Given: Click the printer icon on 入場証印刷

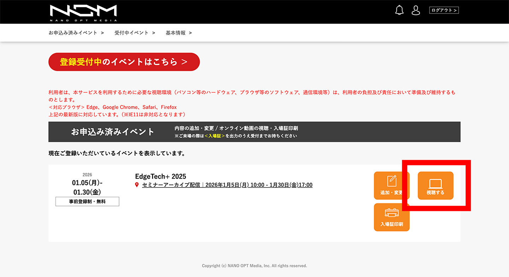Looking at the screenshot, I should pos(392,213).
